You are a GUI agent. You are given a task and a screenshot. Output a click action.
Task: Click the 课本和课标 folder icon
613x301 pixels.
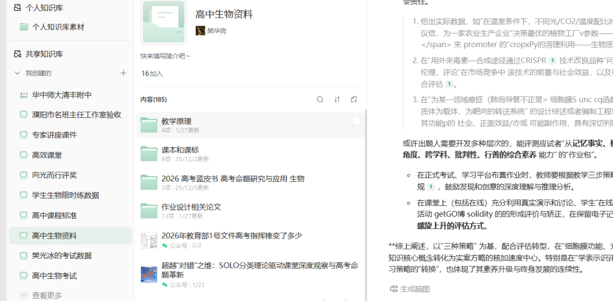pos(149,154)
